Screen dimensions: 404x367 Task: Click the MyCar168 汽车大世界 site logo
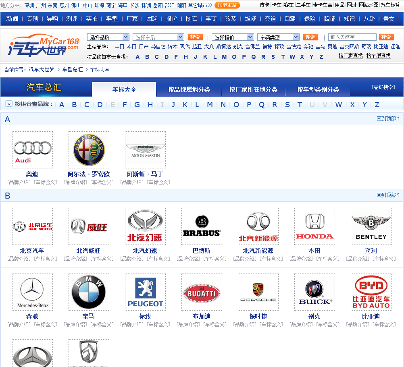pos(44,46)
